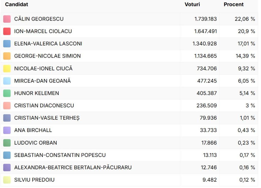
Task: Select the light blue swatch for Mircea-Dan Geoană
Action: (7, 81)
